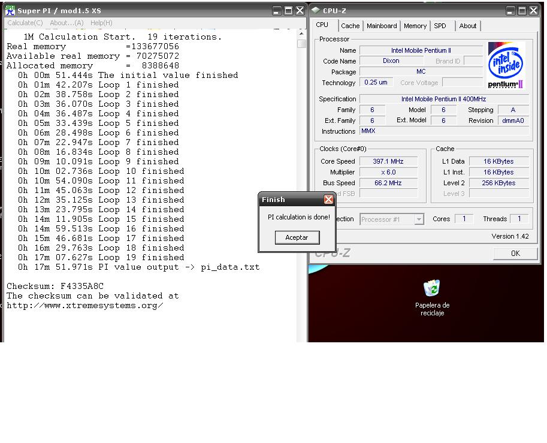The width and height of the screenshot is (547, 443).
Task: Maximize the CPU-Z window
Action: 522,11
